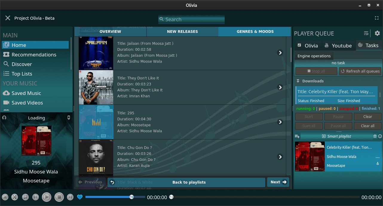Click the add-to-playlist icon beside Smart playlist
Screen dimensions: 383x206
pos(297,136)
